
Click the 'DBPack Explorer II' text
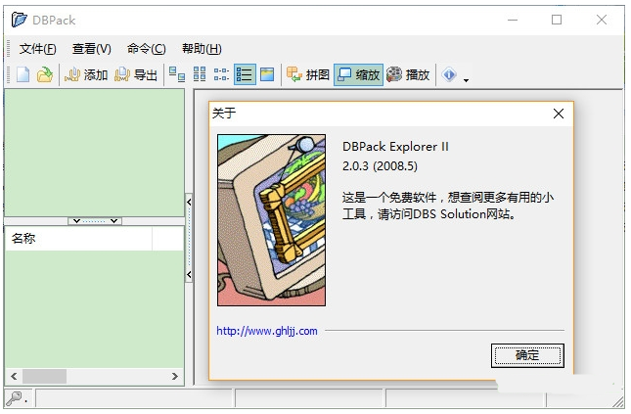coord(395,147)
